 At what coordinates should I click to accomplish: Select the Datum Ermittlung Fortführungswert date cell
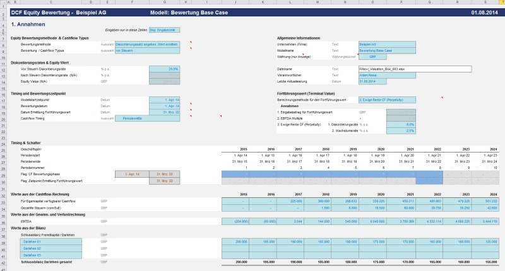[x=164, y=112]
